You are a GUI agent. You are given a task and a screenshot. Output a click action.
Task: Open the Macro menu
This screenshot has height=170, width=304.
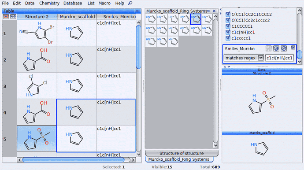104,3
